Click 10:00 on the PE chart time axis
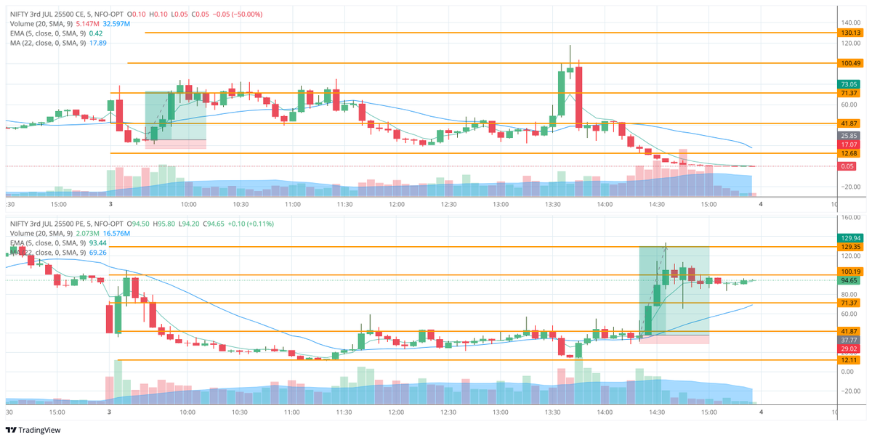This screenshot has height=440, width=872. (x=187, y=412)
